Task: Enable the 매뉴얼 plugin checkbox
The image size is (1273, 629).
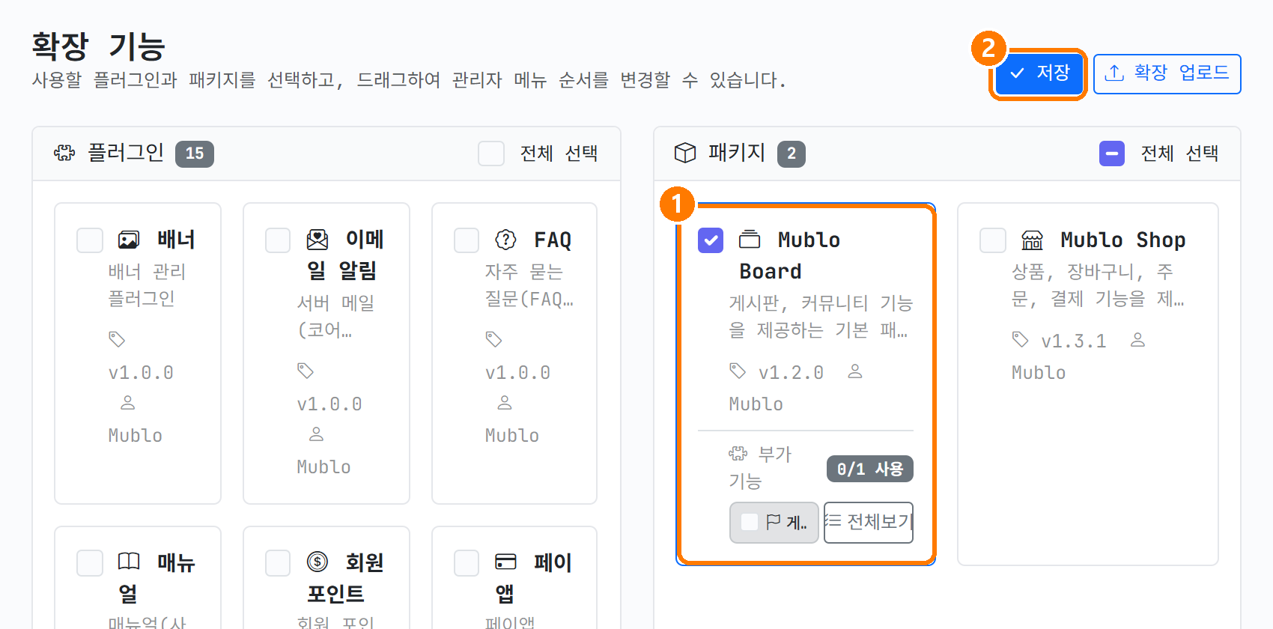Action: (90, 563)
